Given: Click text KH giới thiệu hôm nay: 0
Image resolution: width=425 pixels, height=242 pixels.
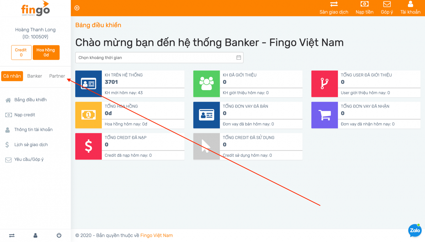Looking at the screenshot, I should tap(246, 93).
